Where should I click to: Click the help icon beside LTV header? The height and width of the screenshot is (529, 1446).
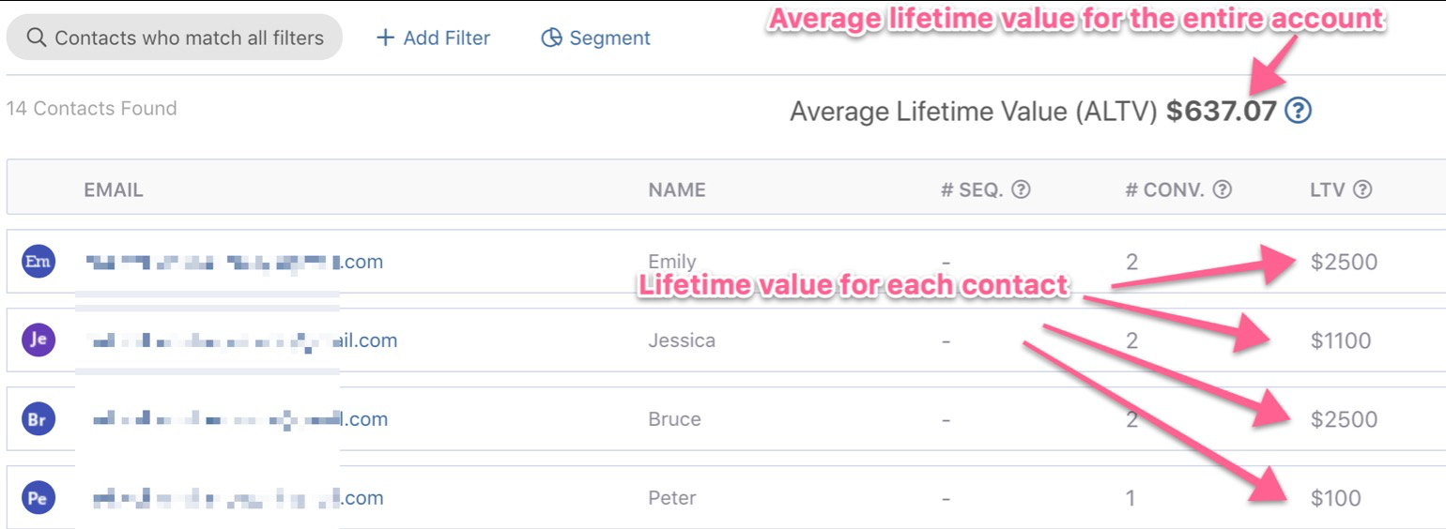[1361, 189]
